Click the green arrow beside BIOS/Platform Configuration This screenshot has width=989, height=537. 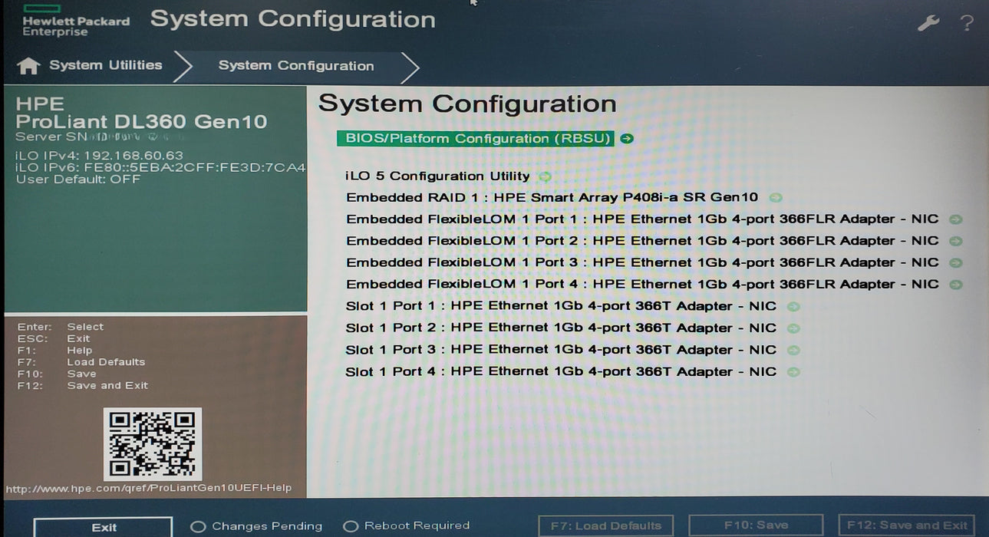point(627,139)
